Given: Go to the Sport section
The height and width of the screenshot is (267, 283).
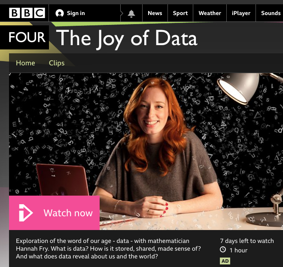Looking at the screenshot, I should [x=180, y=13].
